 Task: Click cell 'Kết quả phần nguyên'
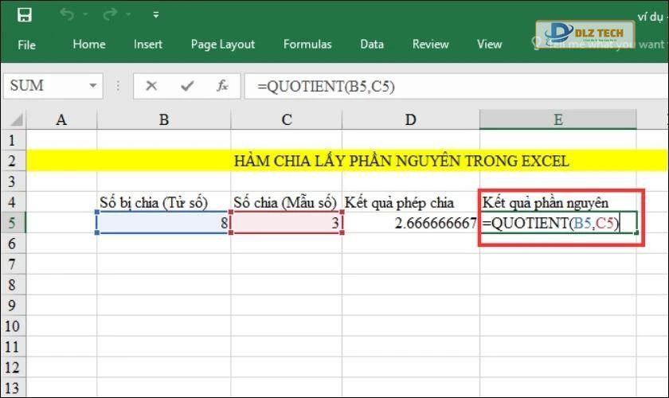558,202
